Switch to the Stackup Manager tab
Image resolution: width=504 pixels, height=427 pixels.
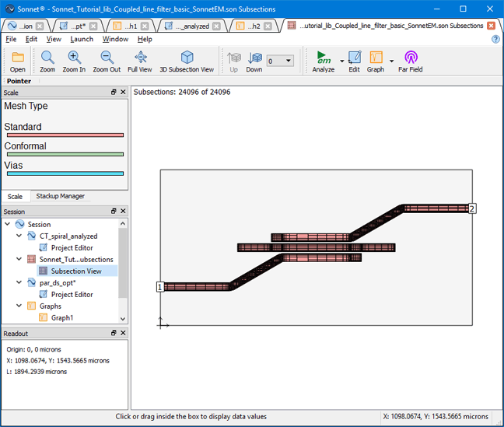click(61, 196)
